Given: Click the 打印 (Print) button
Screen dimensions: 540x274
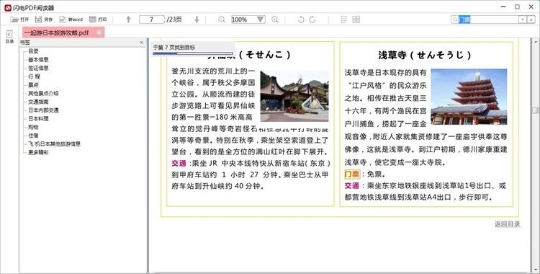Looking at the screenshot, I should 98,19.
